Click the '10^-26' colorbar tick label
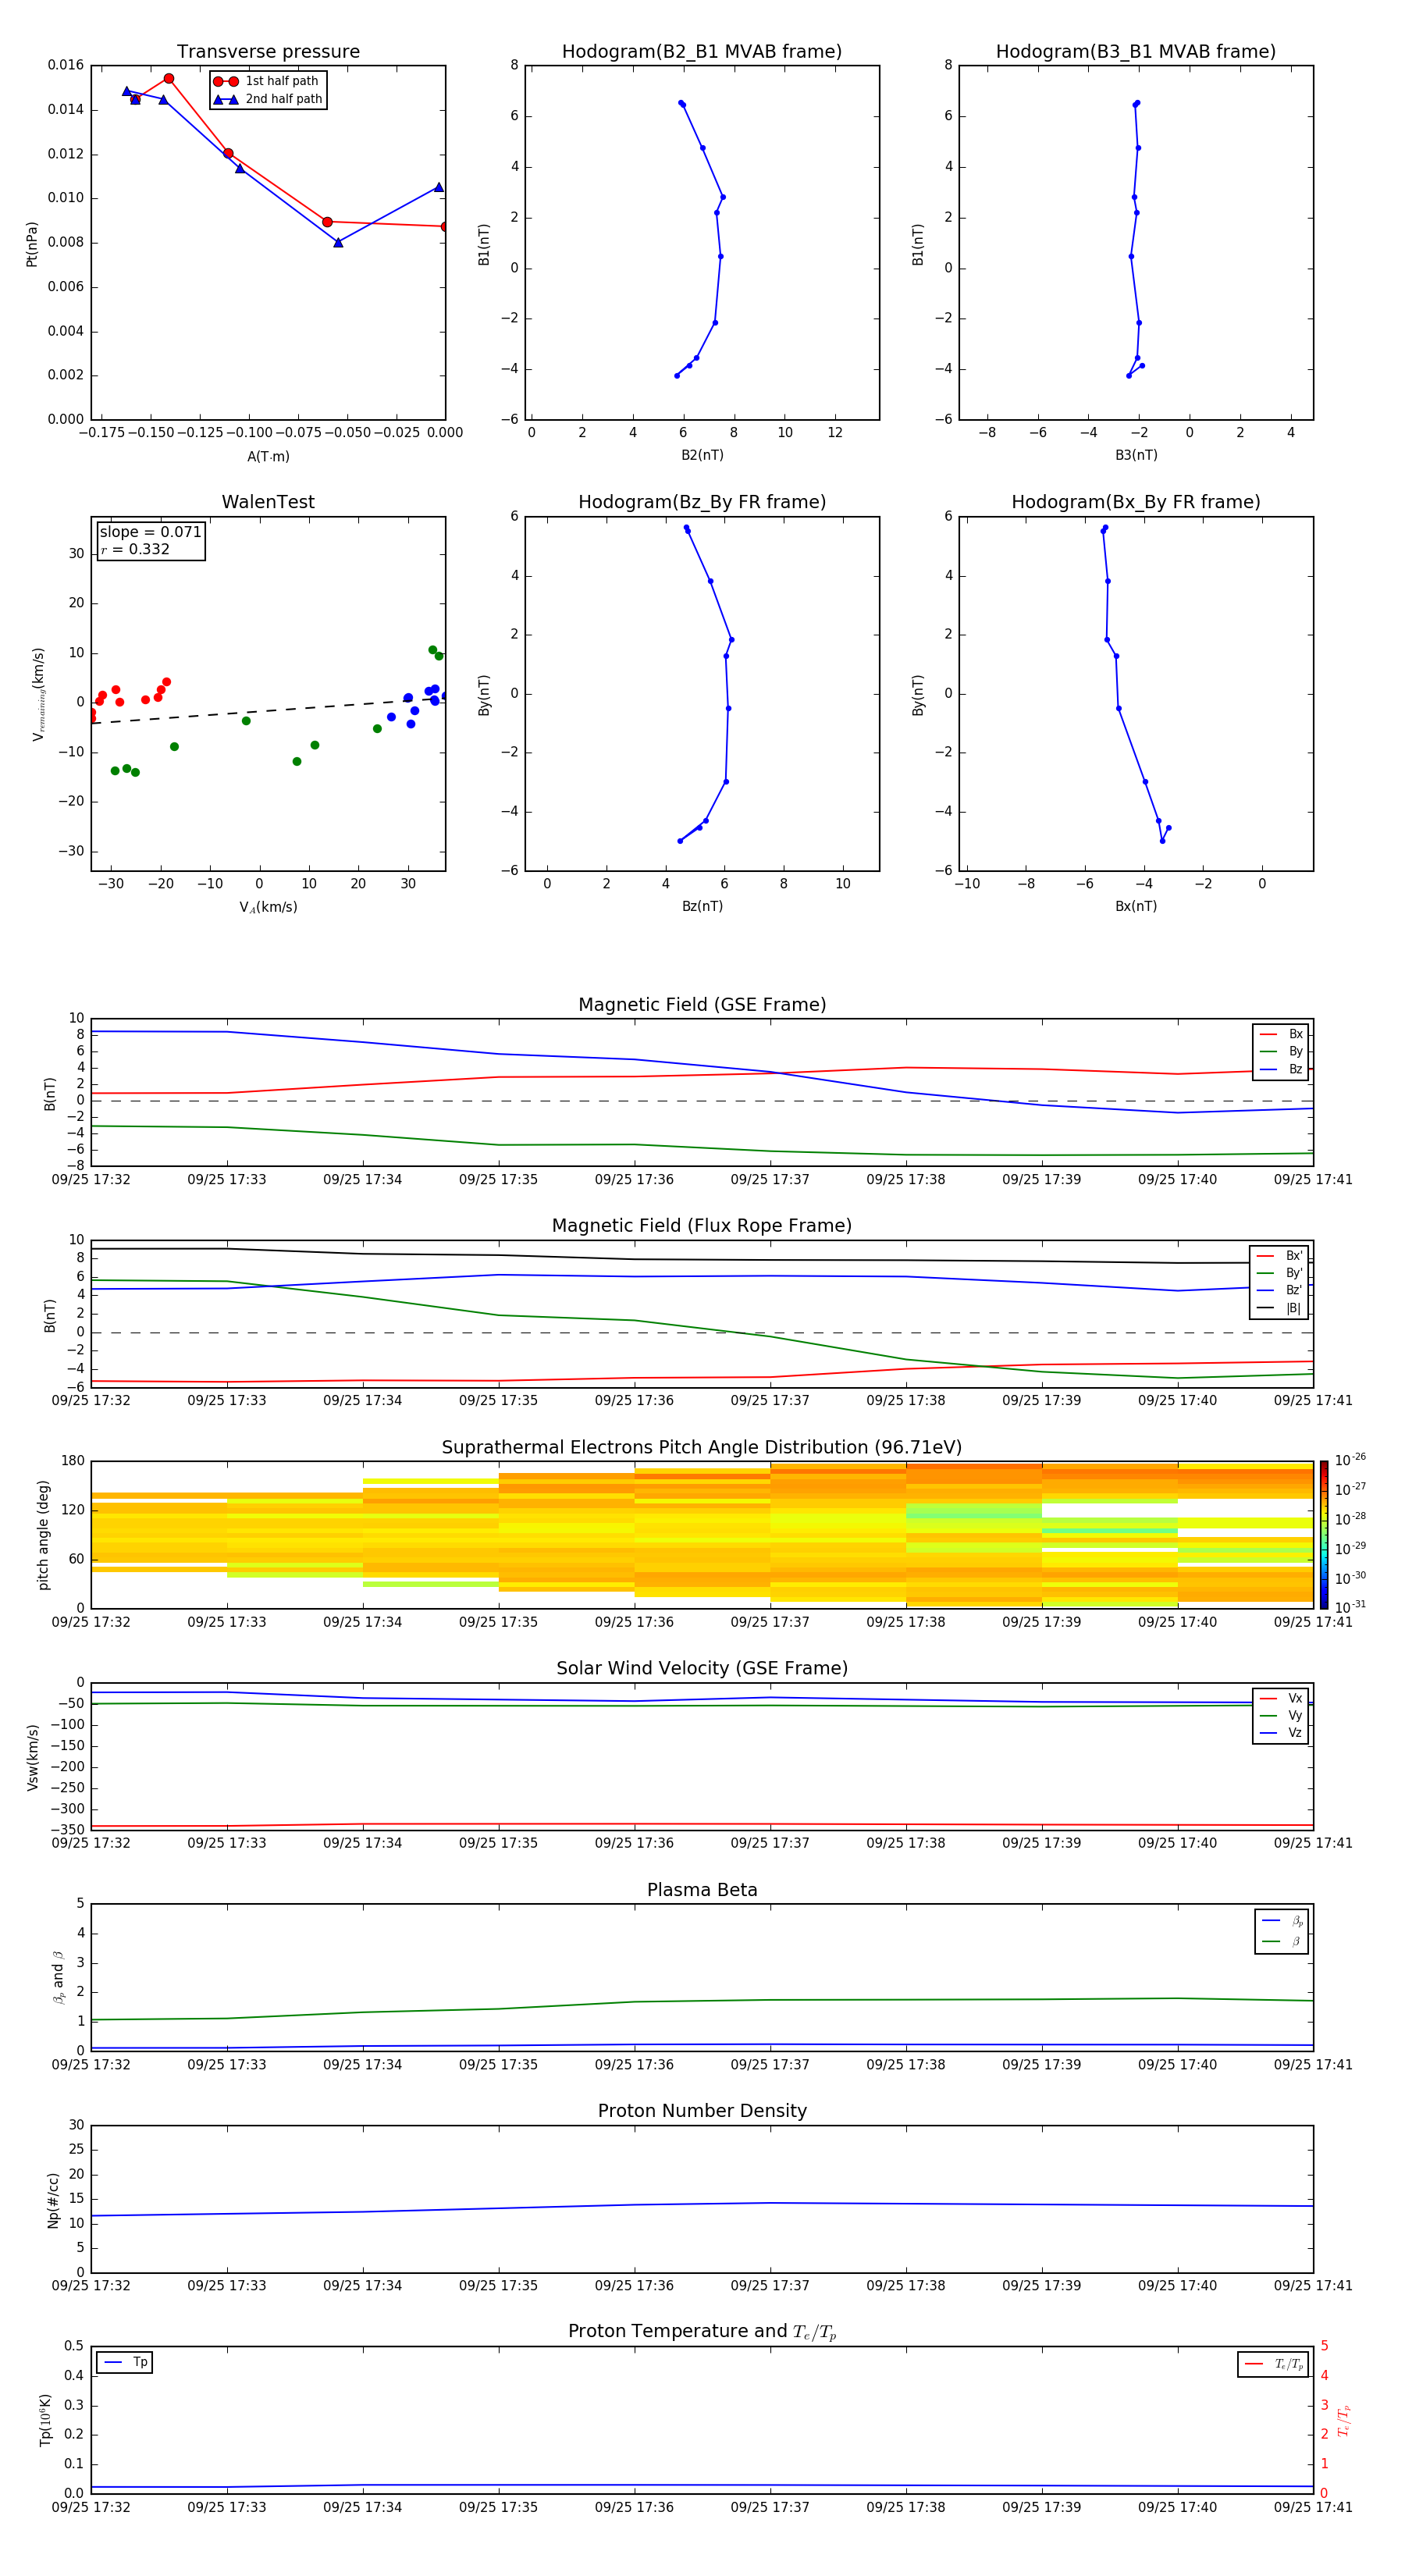Viewport: 1405px width, 2576px height. [x=1350, y=1460]
